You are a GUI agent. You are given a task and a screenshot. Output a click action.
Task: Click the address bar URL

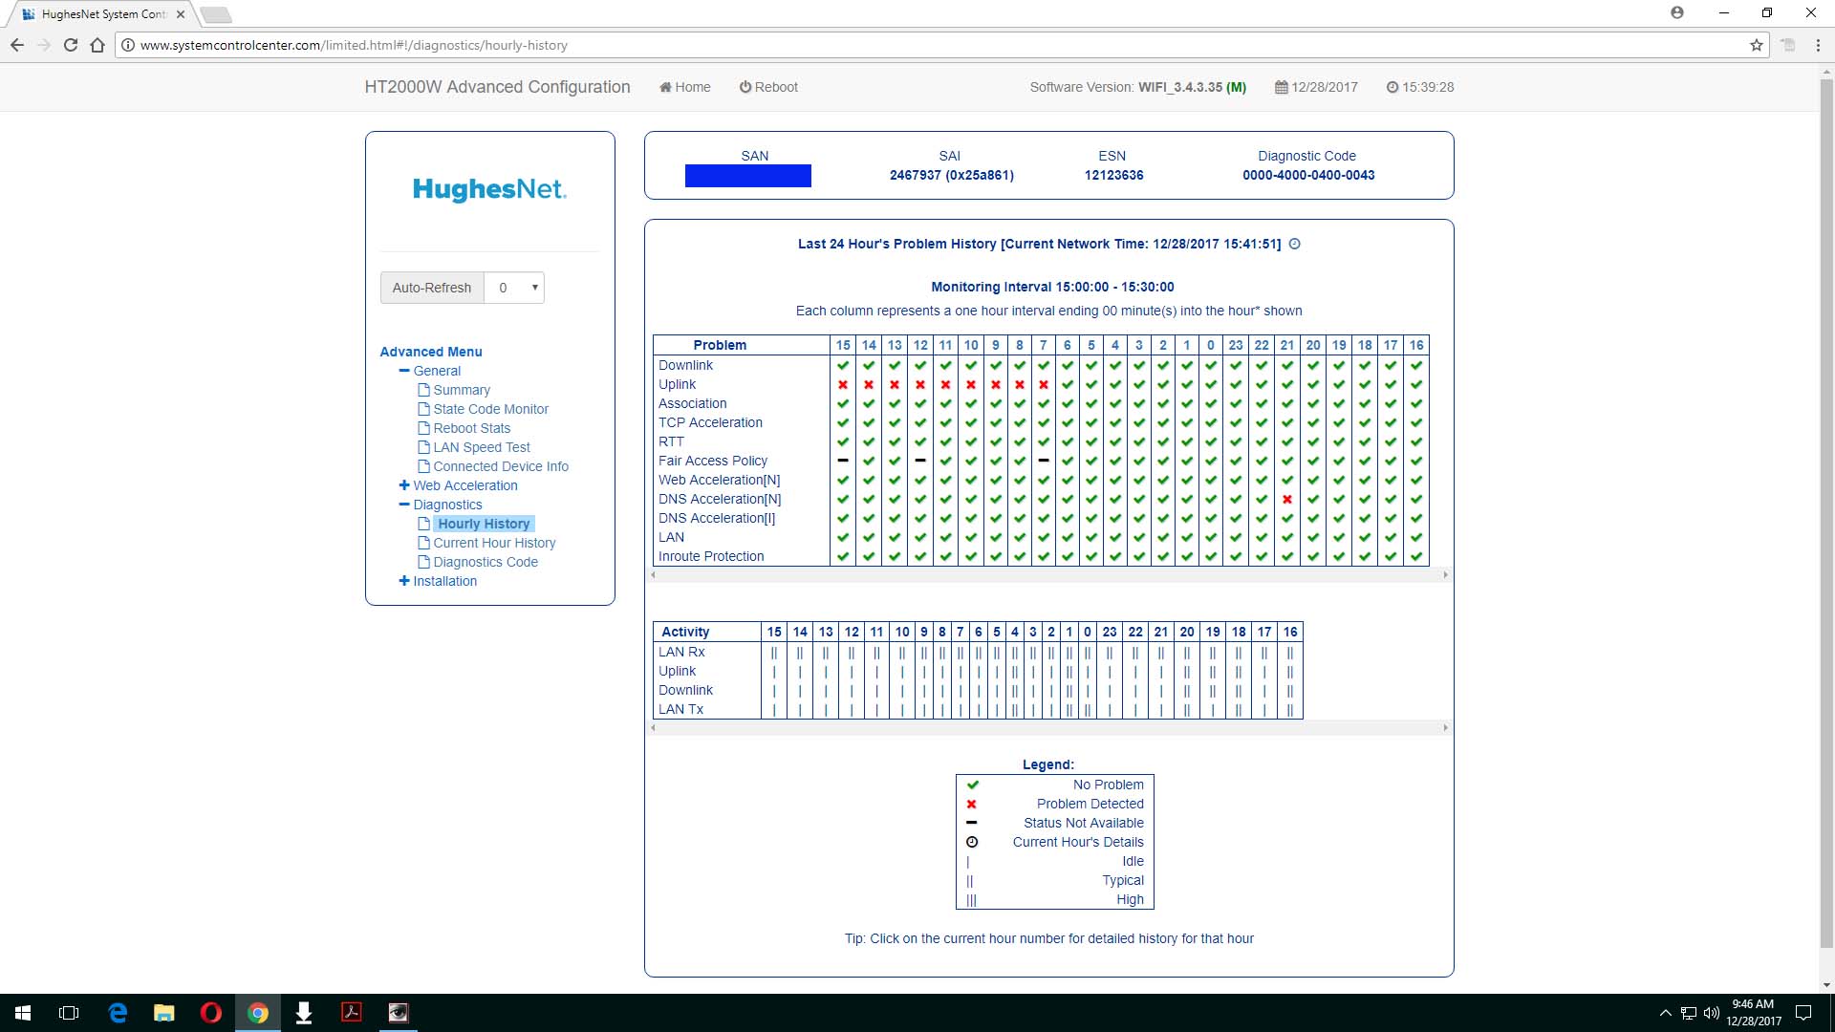click(x=354, y=45)
